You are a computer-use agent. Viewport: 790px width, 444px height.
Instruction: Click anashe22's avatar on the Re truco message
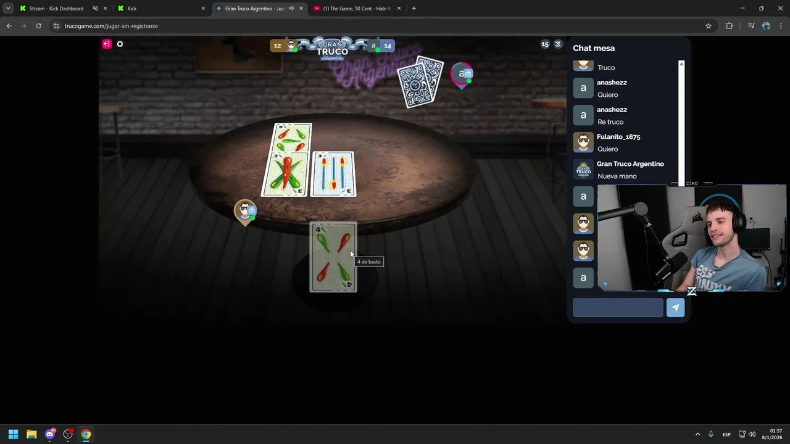point(583,115)
